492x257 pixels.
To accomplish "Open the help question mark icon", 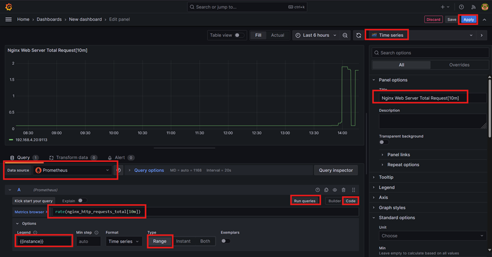I will tap(461, 7).
